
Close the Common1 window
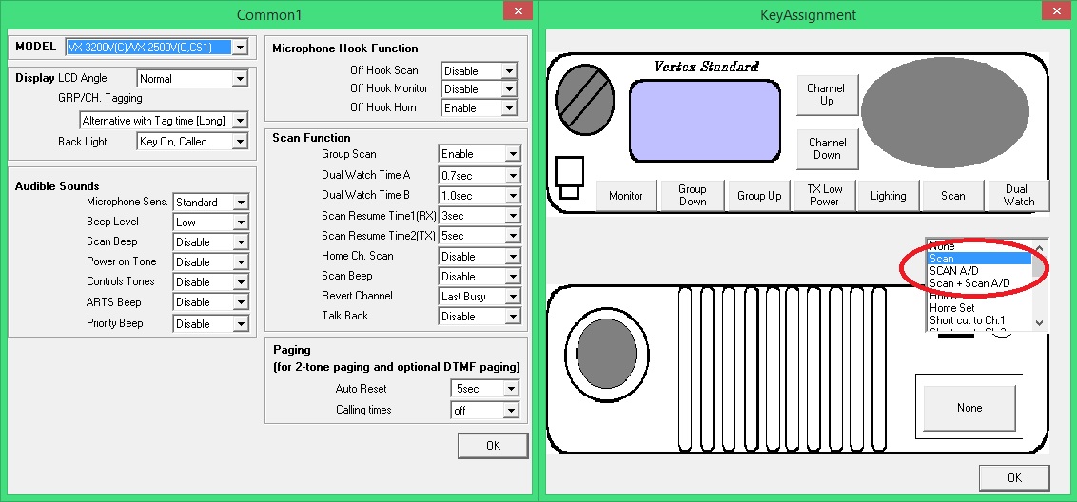coord(518,11)
